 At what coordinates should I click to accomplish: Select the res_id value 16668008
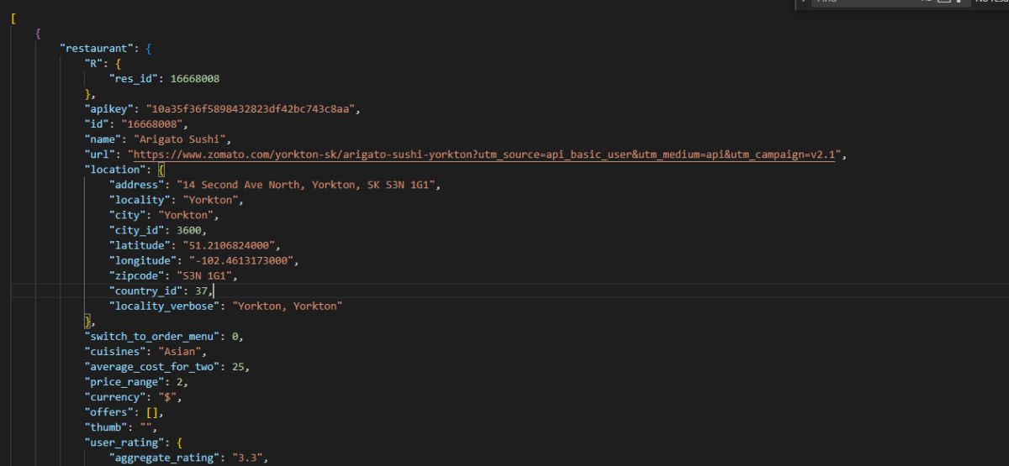click(x=195, y=79)
